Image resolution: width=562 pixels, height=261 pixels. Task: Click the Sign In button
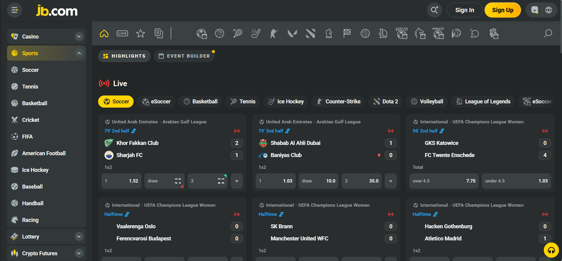pos(465,10)
